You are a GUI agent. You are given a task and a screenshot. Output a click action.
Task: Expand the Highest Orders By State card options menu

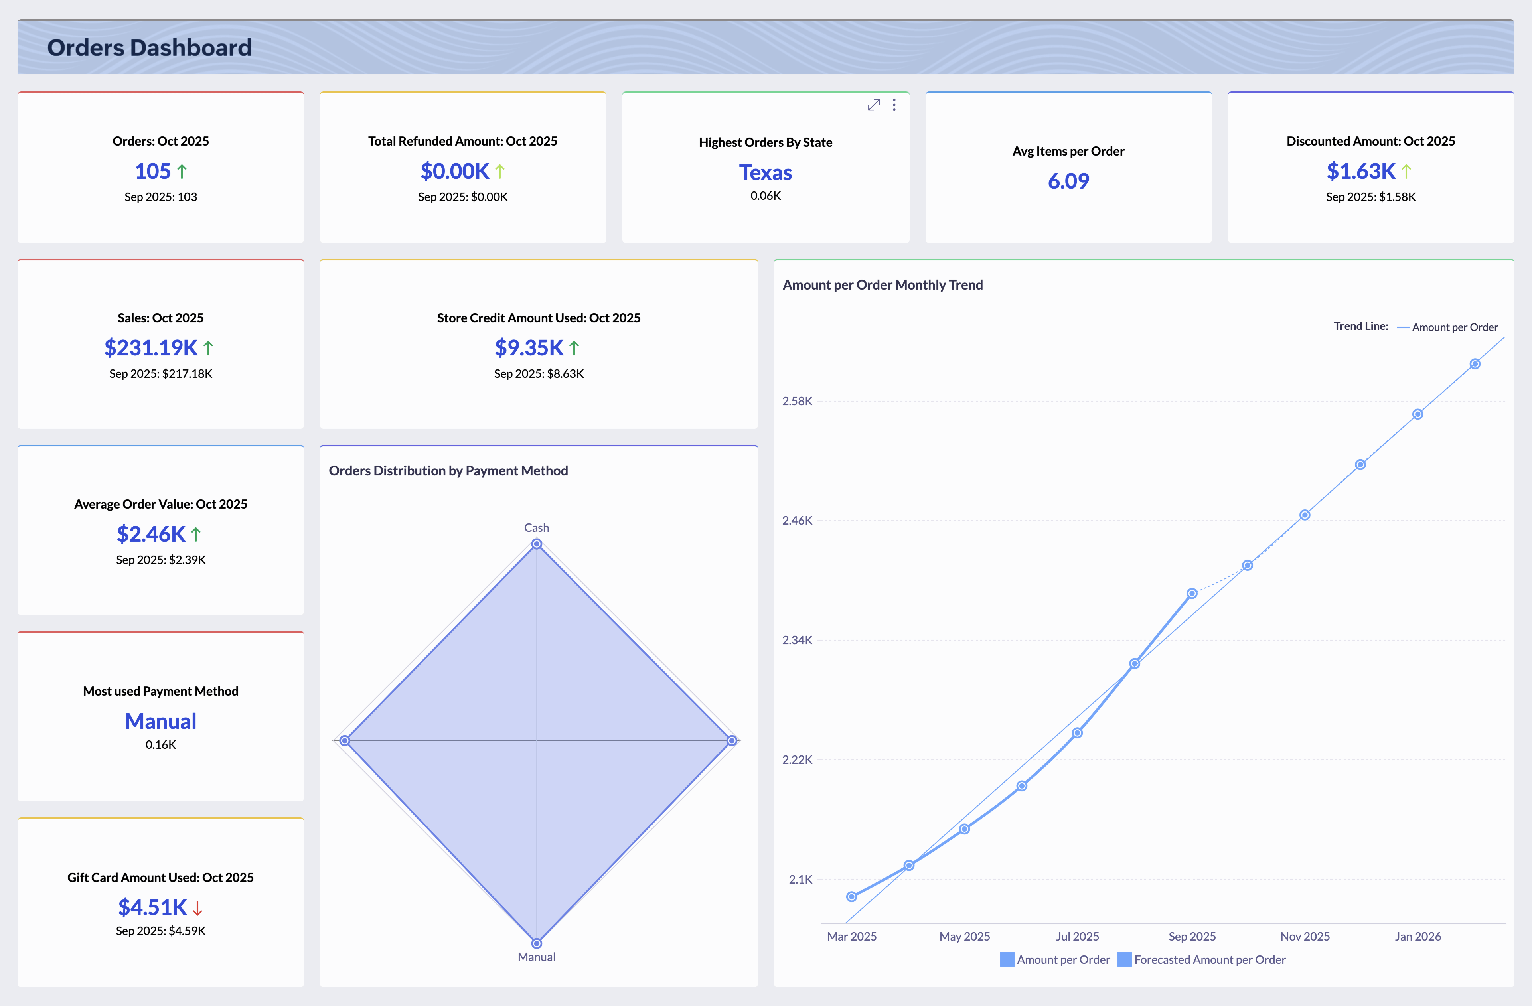click(x=893, y=105)
